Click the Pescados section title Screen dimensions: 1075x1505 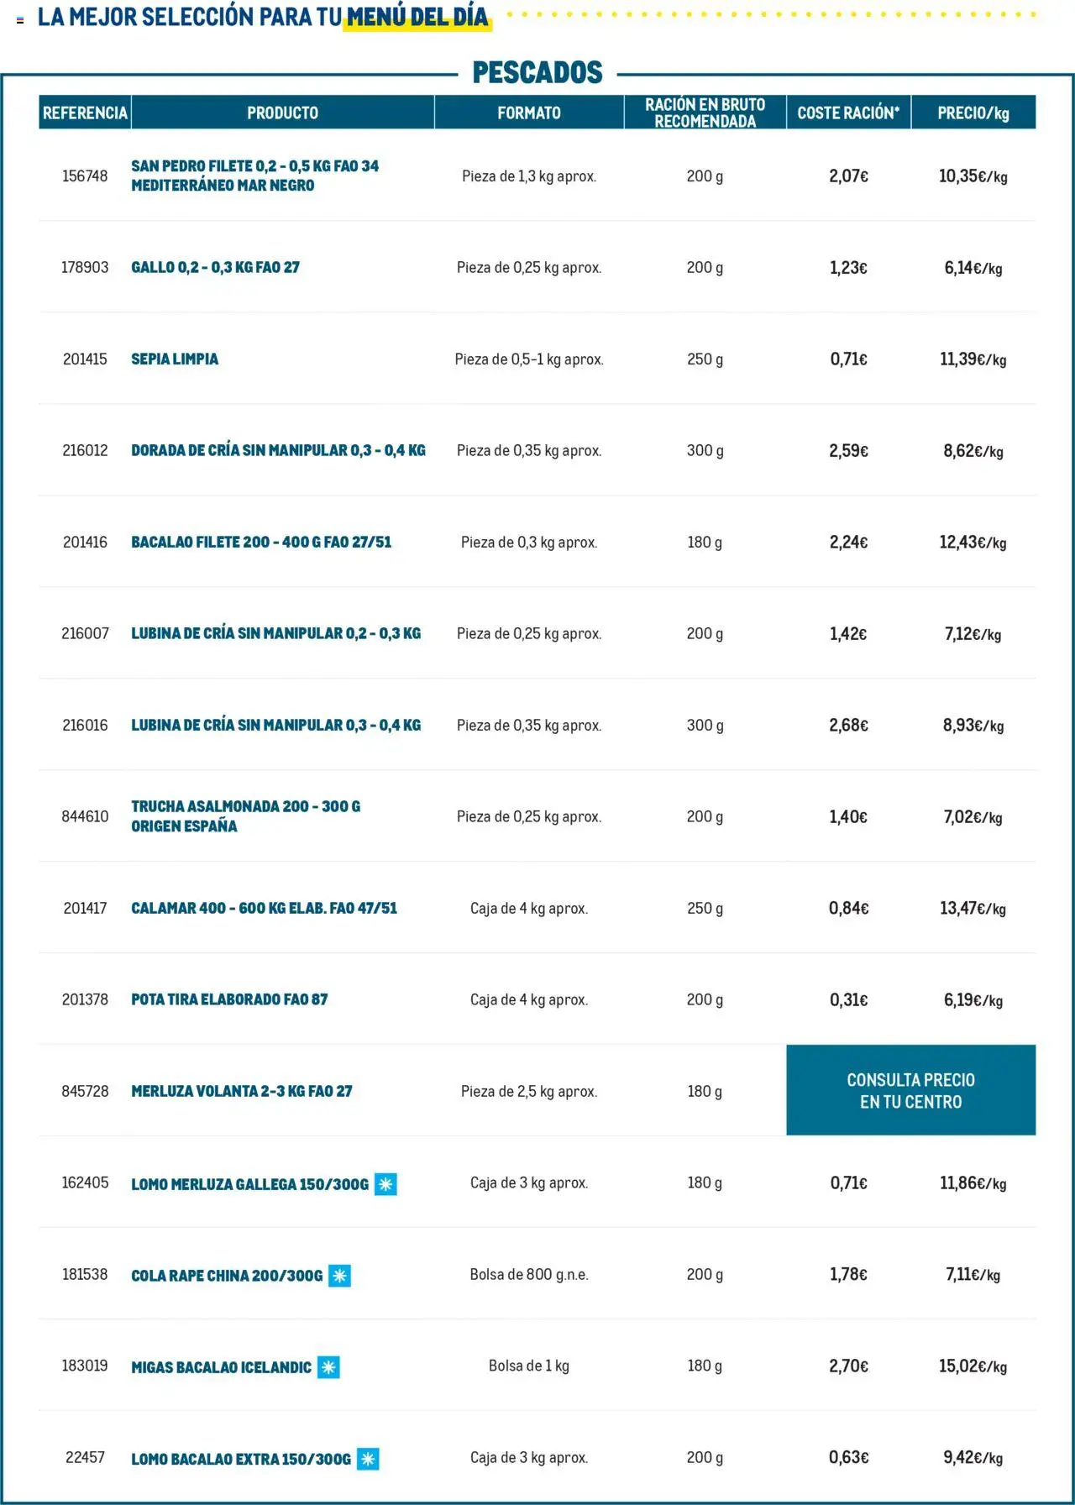[x=537, y=73]
